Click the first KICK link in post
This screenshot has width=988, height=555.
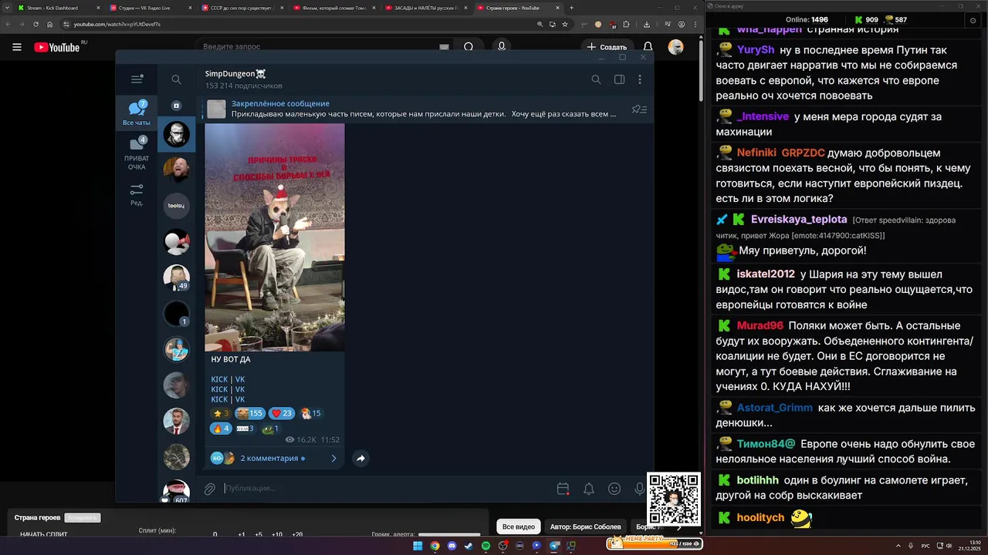pos(219,379)
